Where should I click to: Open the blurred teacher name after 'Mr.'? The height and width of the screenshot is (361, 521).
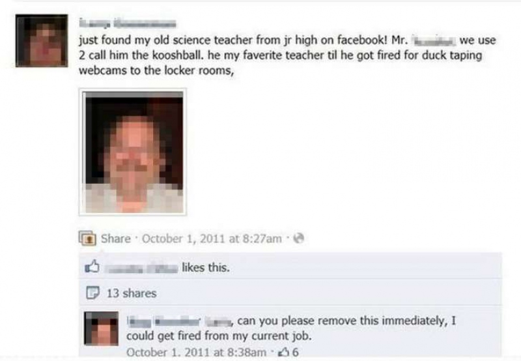pos(434,41)
